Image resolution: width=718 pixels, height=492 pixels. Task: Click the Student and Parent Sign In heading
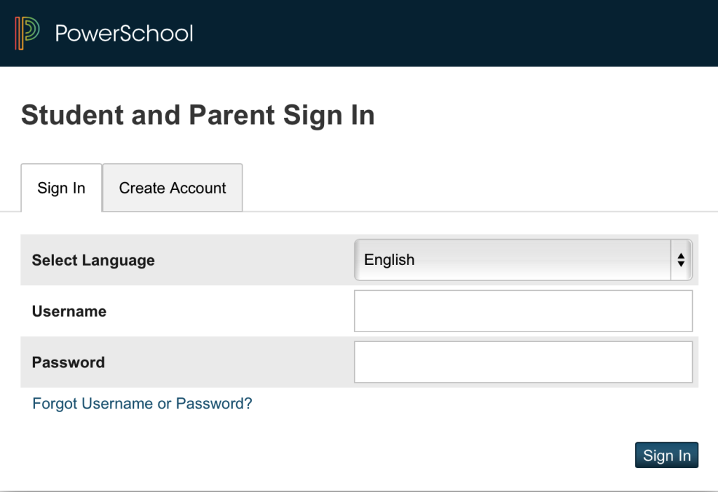[198, 115]
